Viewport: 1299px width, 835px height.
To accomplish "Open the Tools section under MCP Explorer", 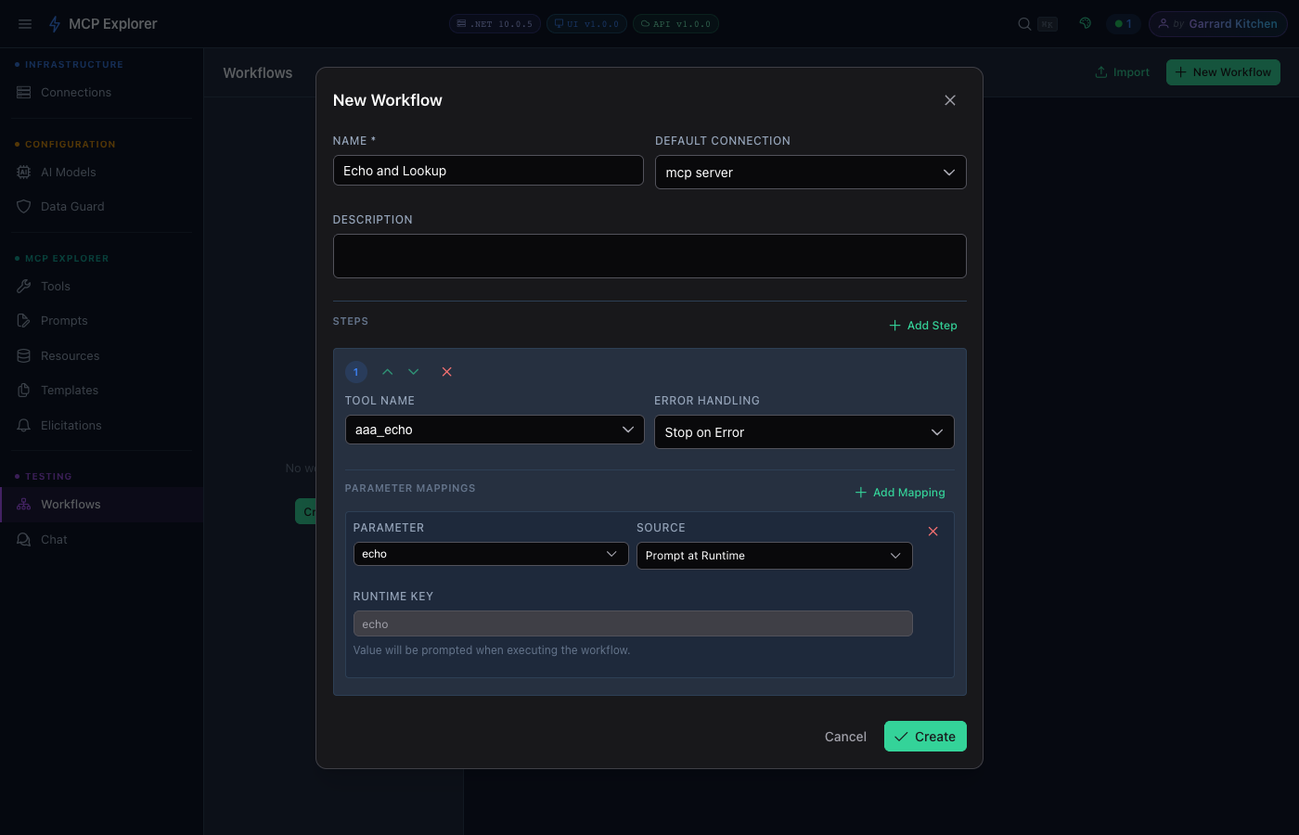I will [53, 286].
